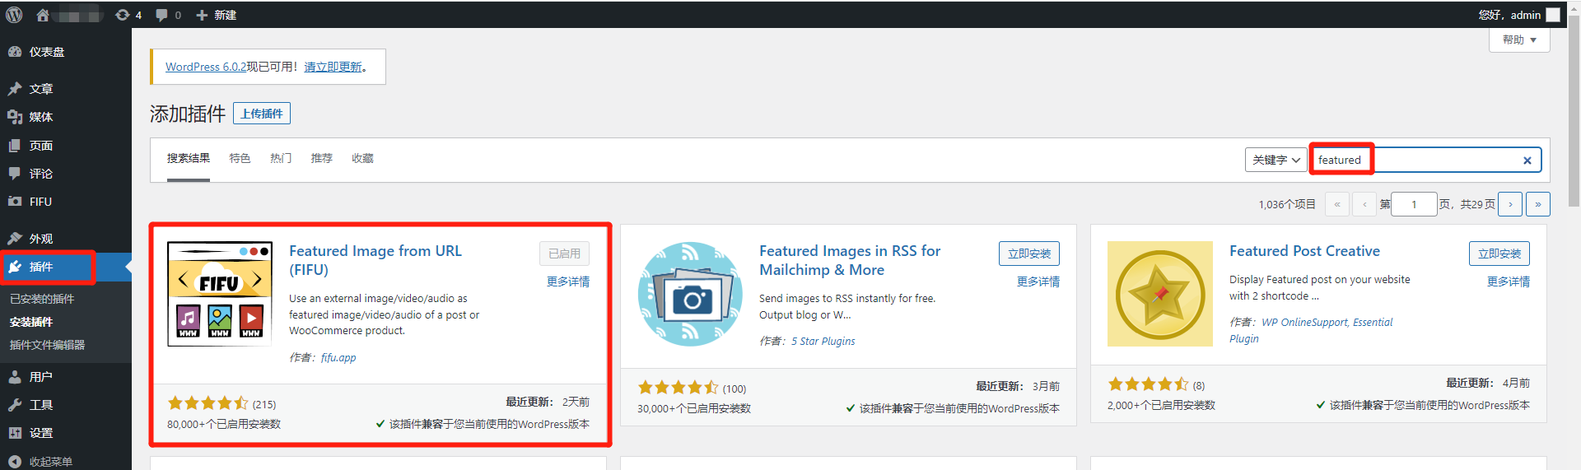Click the 5 Star Plugins author link

coord(823,341)
